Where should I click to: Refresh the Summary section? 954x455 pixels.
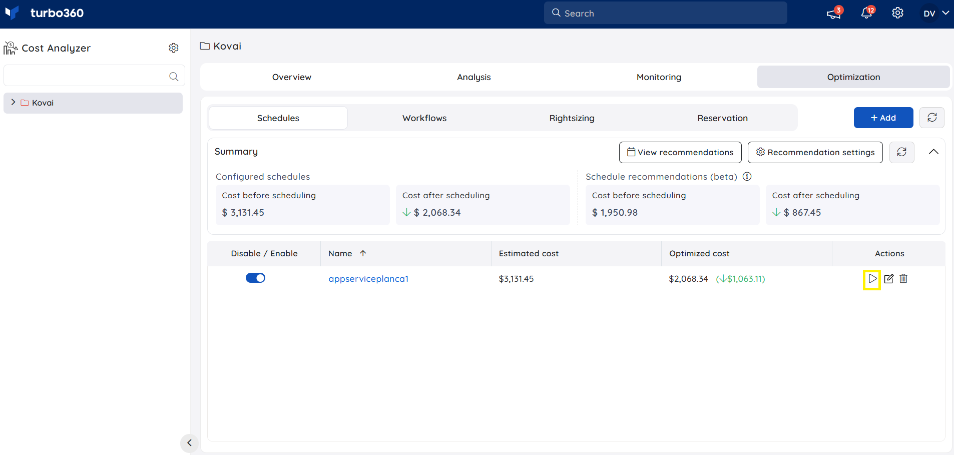pyautogui.click(x=902, y=152)
